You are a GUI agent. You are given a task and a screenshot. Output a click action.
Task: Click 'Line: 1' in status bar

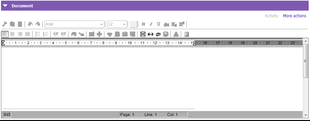151,114
